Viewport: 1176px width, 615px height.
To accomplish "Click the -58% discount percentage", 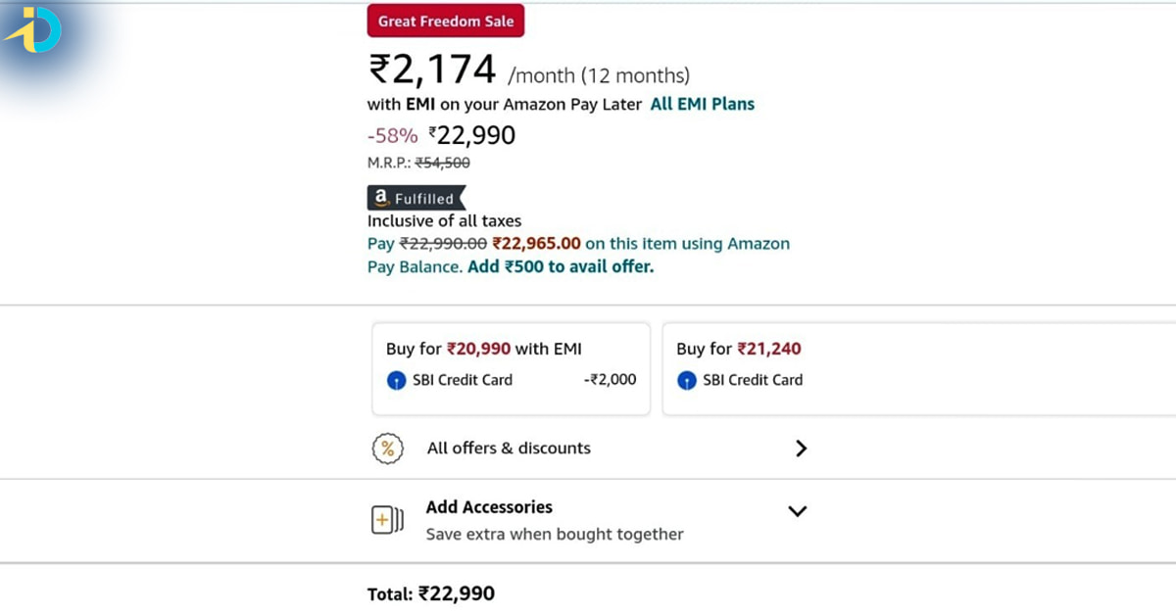I will [x=392, y=135].
